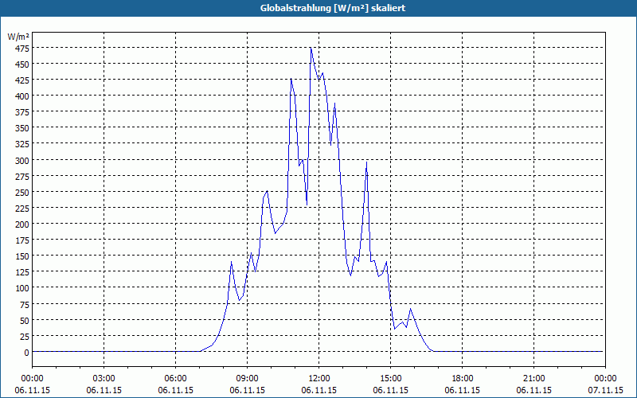Select the 200 y-axis value
Screen dimensions: 637x398
click(21, 224)
